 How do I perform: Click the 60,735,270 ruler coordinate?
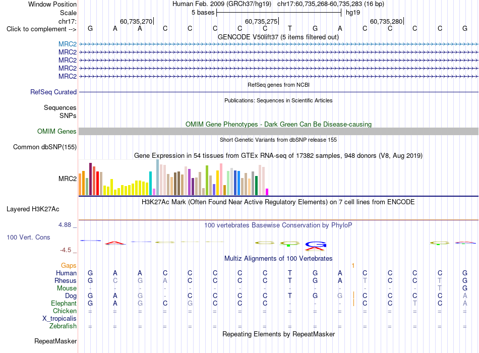click(x=136, y=21)
